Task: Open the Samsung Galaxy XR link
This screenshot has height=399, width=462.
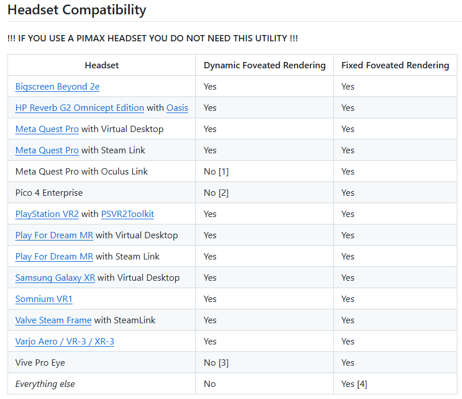Action: [x=55, y=277]
